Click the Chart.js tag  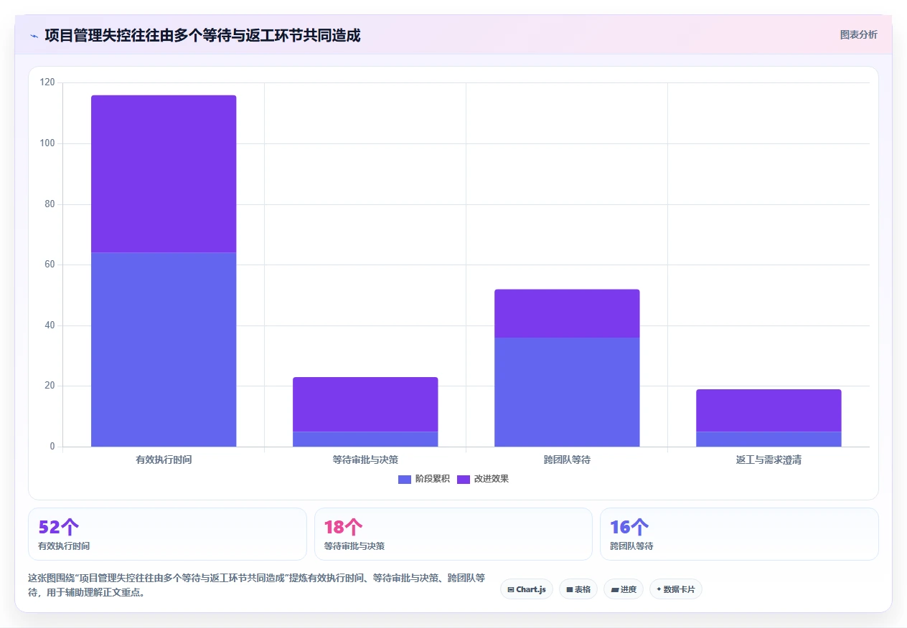pos(527,589)
